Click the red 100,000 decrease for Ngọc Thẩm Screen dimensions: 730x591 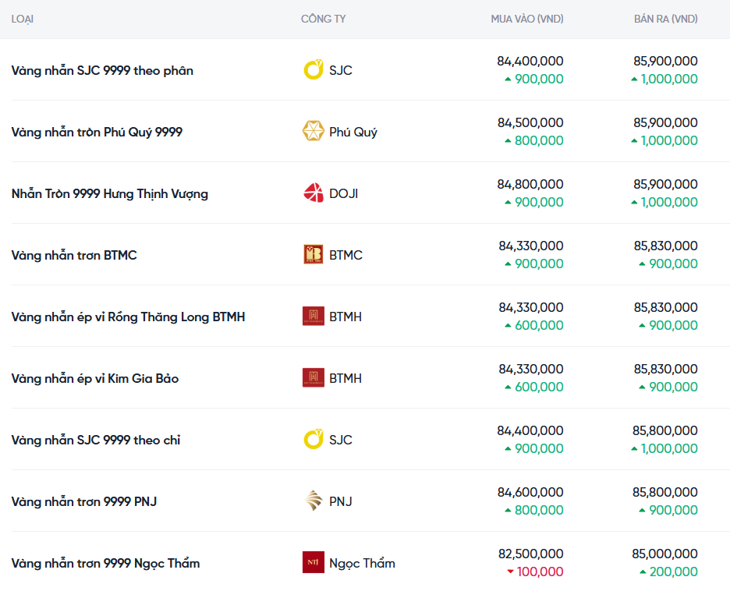[x=539, y=572]
